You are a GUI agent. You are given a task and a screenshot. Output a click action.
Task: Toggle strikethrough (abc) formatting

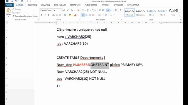tap(53, 15)
